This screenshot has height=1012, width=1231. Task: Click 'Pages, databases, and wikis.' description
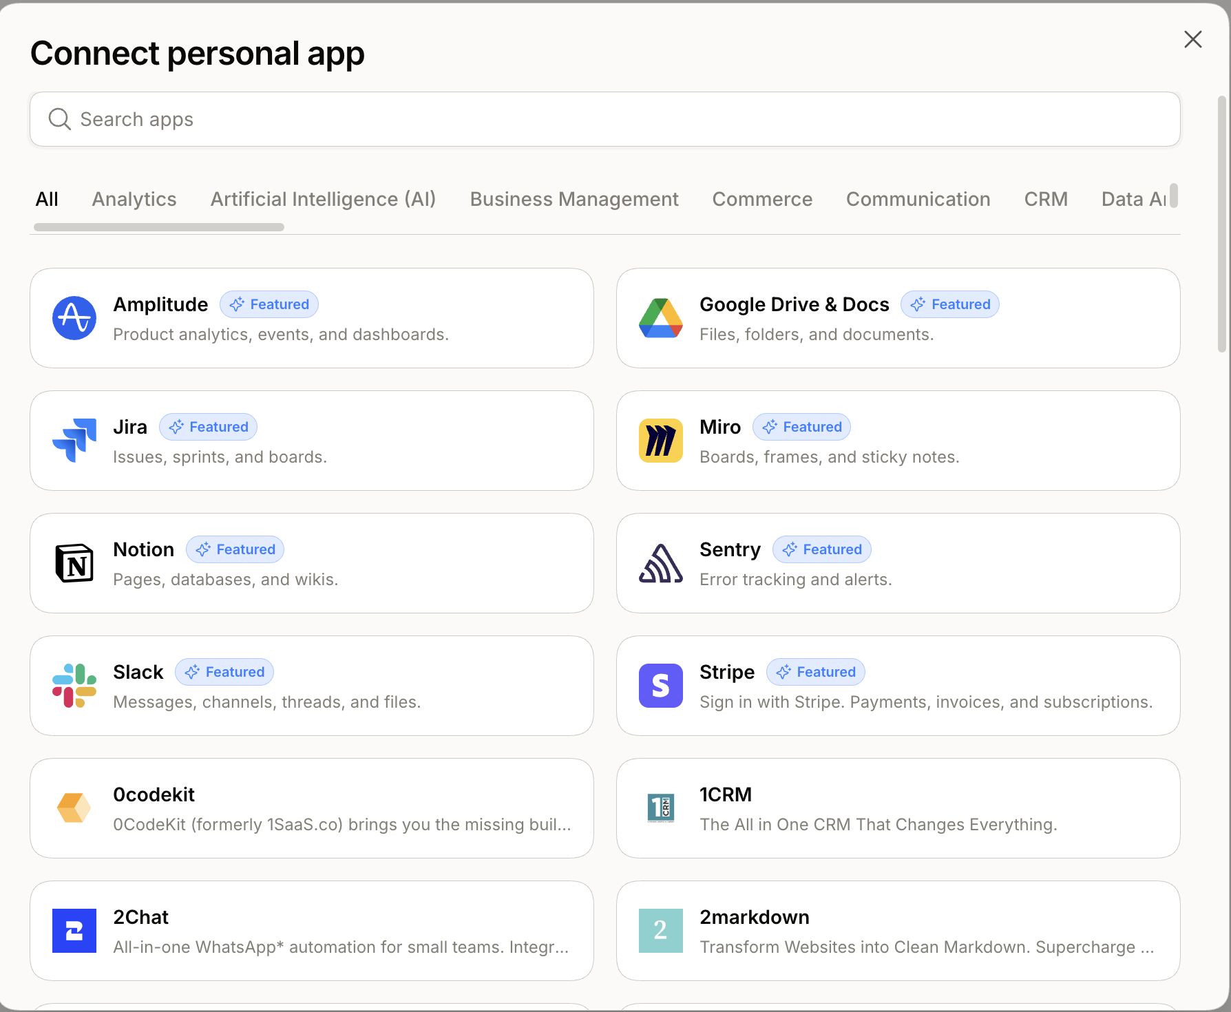226,580
